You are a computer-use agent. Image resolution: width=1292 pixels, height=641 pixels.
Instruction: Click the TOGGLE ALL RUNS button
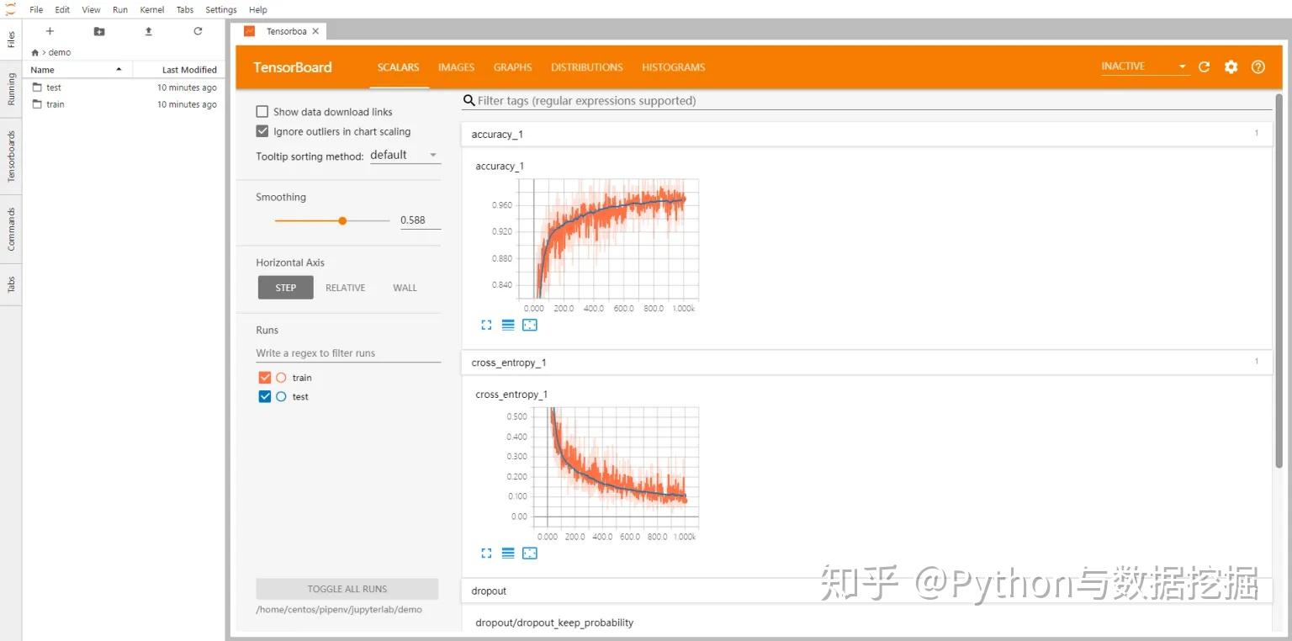point(347,589)
